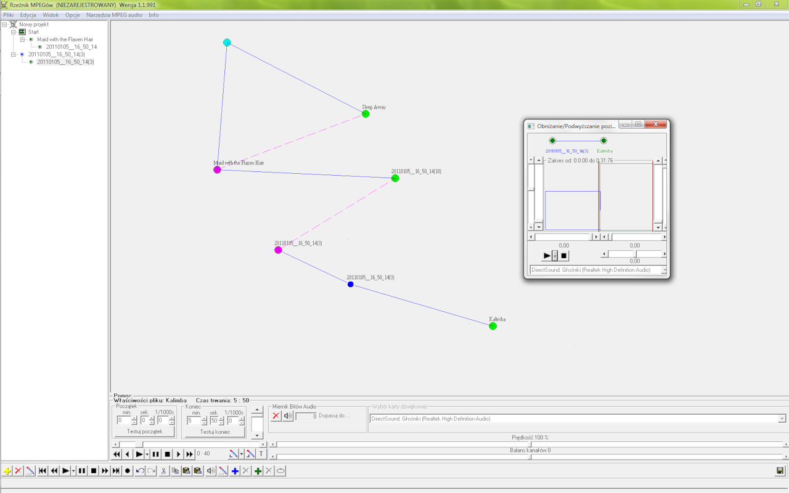Click the Prędkość 100 % speed slider
Image resolution: width=789 pixels, height=493 pixels.
click(x=531, y=444)
